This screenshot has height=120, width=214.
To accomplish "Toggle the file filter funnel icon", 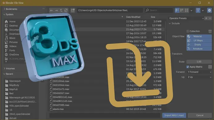I will coord(198,10).
